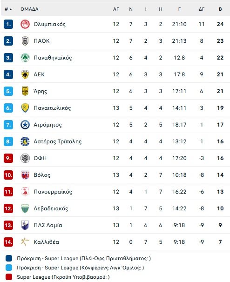
Task: Click the dark blue championship playoffs swatch
Action: (x=9, y=258)
